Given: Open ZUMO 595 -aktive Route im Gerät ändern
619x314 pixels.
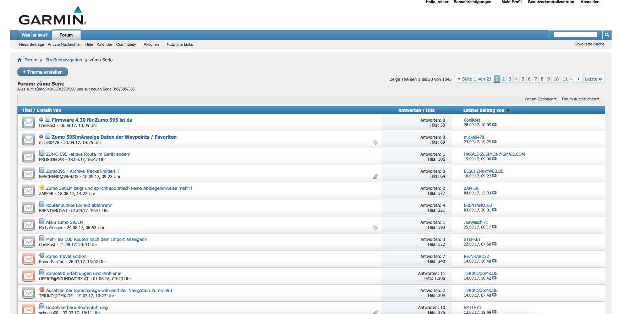Looking at the screenshot, I should pyautogui.click(x=88, y=154).
